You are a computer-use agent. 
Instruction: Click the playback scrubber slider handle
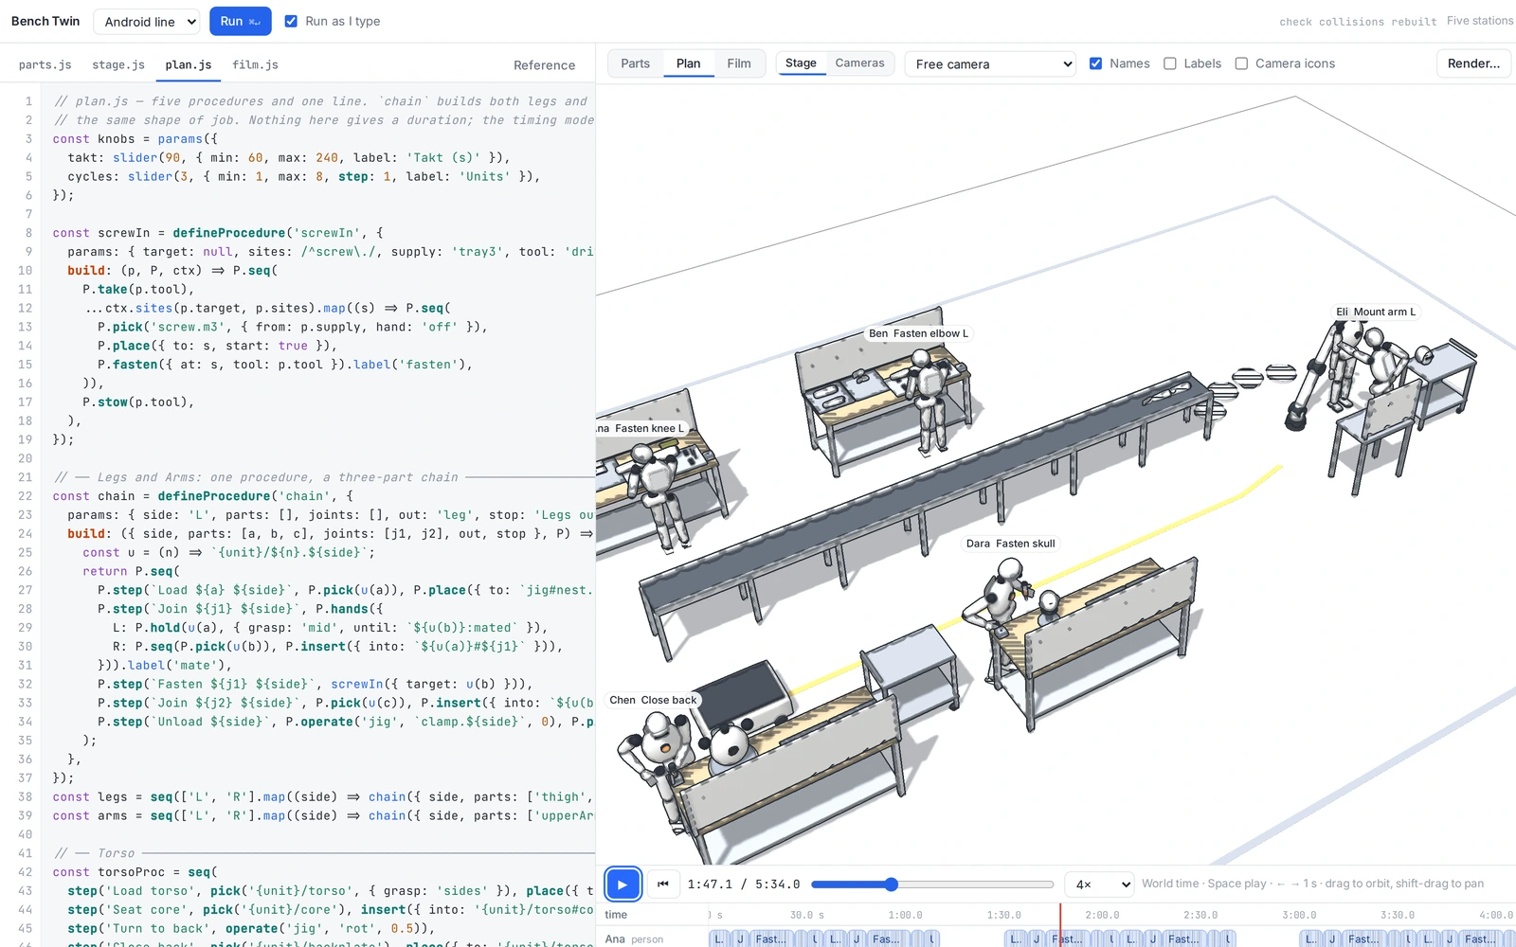click(x=891, y=884)
